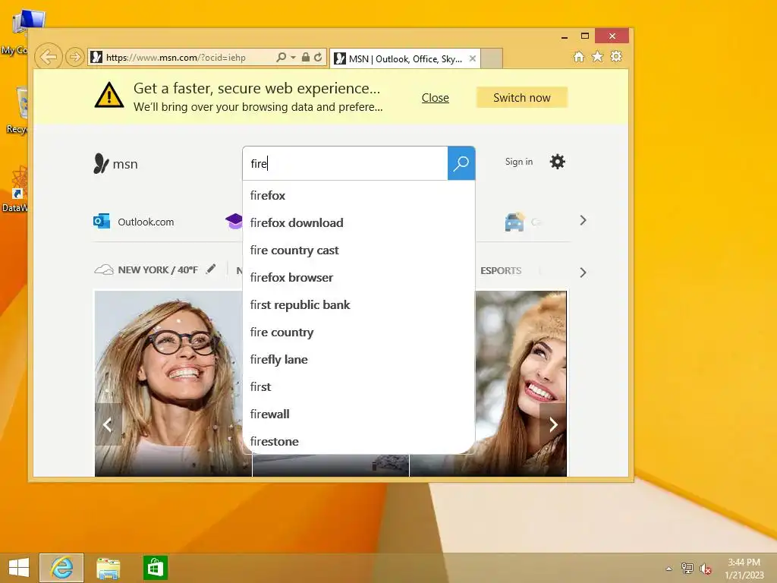Click the Switch now button

click(522, 98)
